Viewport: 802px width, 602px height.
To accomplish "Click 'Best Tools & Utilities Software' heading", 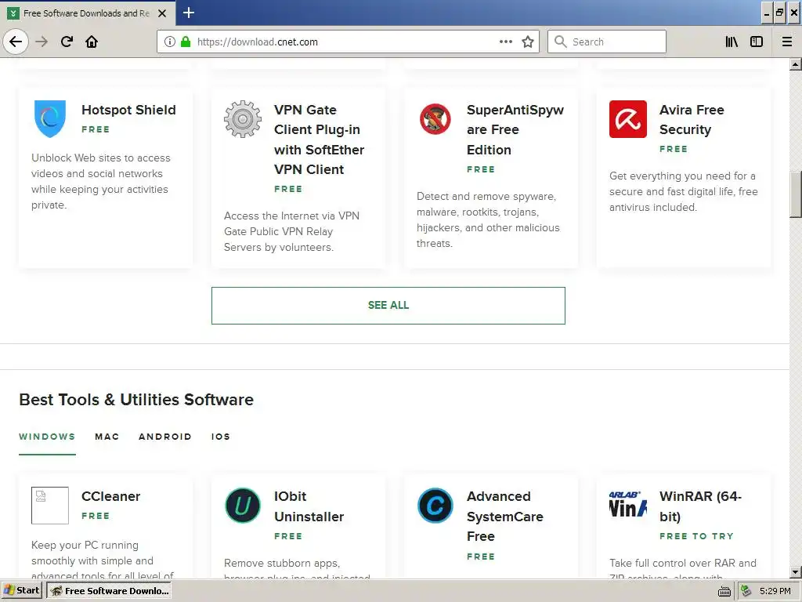I will click(x=136, y=399).
